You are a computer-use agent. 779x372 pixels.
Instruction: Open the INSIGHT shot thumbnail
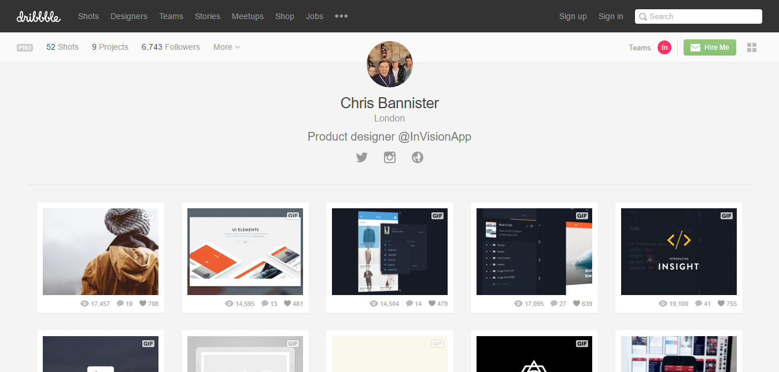coord(679,252)
